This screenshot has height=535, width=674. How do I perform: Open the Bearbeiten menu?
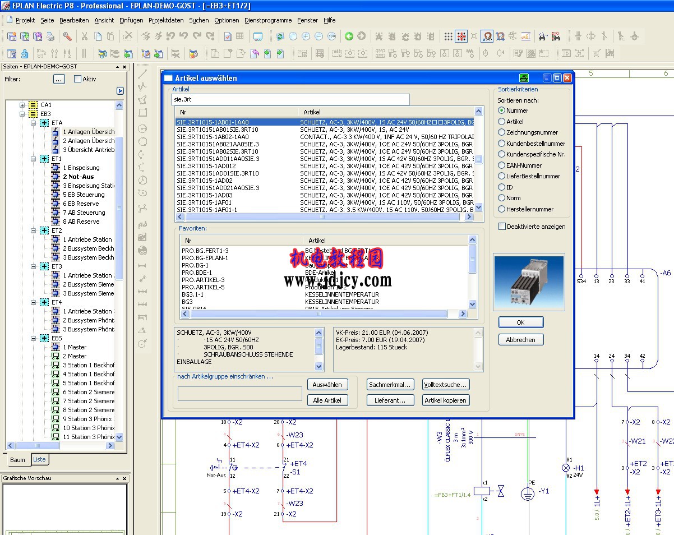tap(74, 20)
